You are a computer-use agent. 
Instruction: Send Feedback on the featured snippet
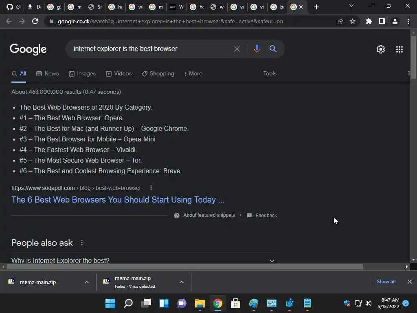click(262, 215)
